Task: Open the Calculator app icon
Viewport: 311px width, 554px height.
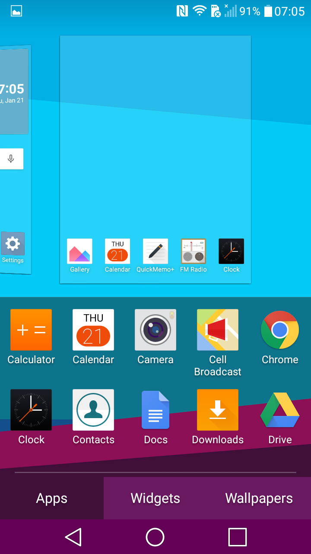Action: (31, 330)
